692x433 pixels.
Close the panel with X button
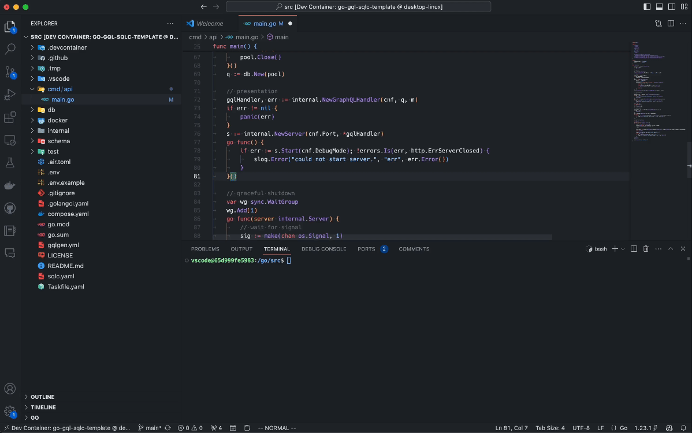(683, 249)
